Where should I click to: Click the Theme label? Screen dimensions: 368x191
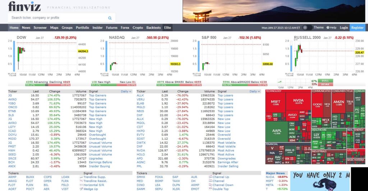point(319,28)
